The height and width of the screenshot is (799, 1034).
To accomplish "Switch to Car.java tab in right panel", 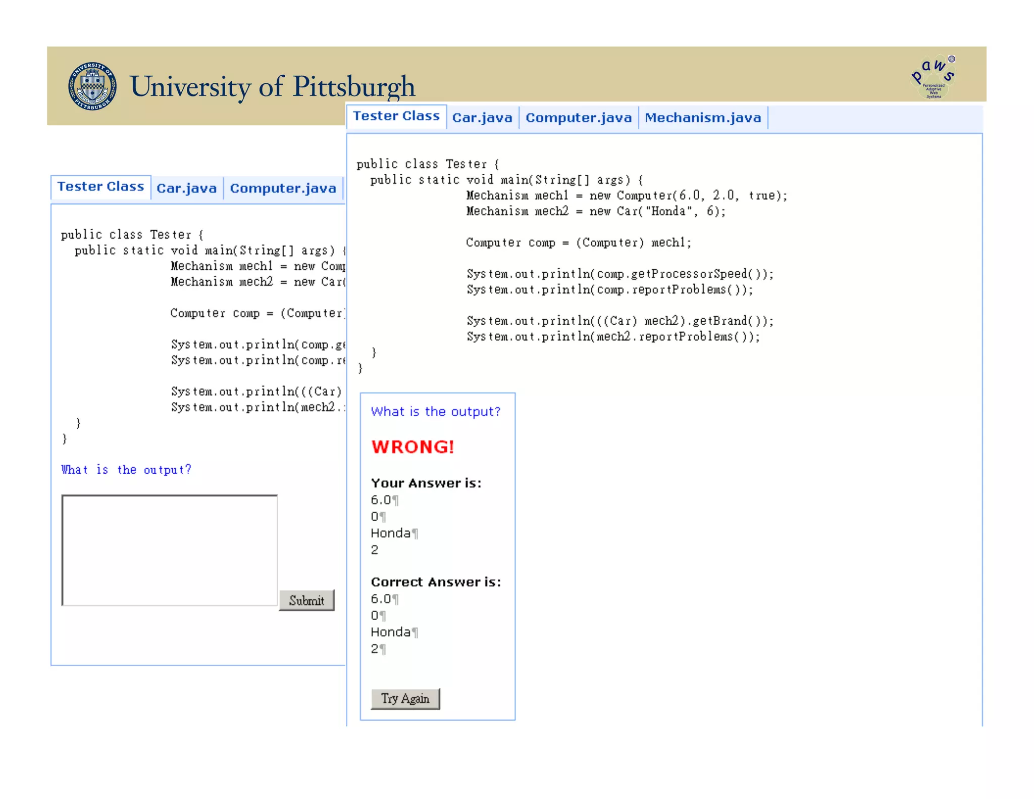I will 482,118.
